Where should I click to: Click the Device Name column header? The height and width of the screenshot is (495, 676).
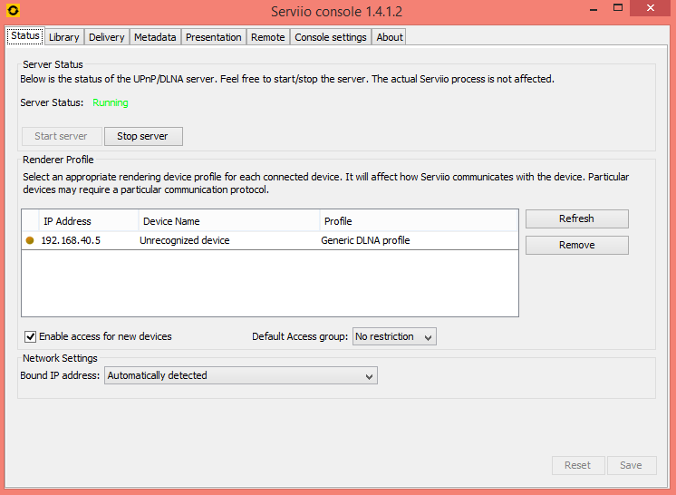click(229, 221)
